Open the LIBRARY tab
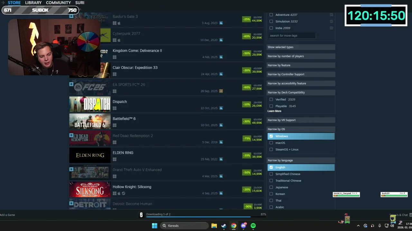Image resolution: width=412 pixels, height=231 pixels. pyautogui.click(x=33, y=3)
